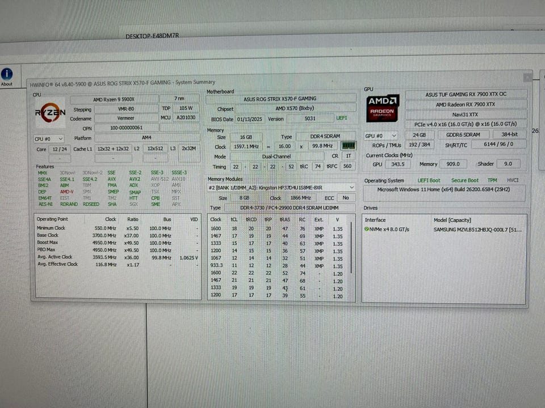Click the green memory module icon
The height and width of the screenshot is (408, 545).
point(348,146)
